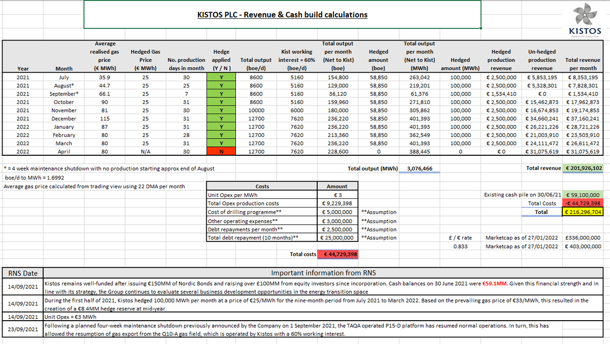The width and height of the screenshot is (610, 344).
Task: Select Other operating expenses amount € 3,000,000
Action: pyautogui.click(x=338, y=221)
